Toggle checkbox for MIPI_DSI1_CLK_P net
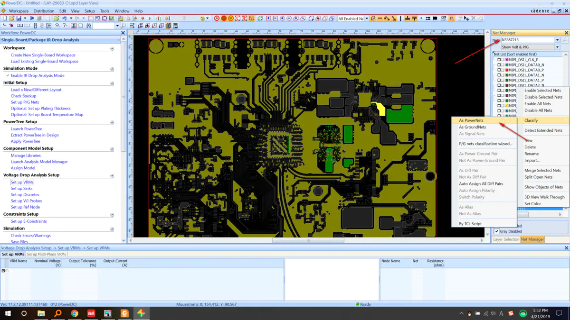The image size is (570, 320). point(499,60)
